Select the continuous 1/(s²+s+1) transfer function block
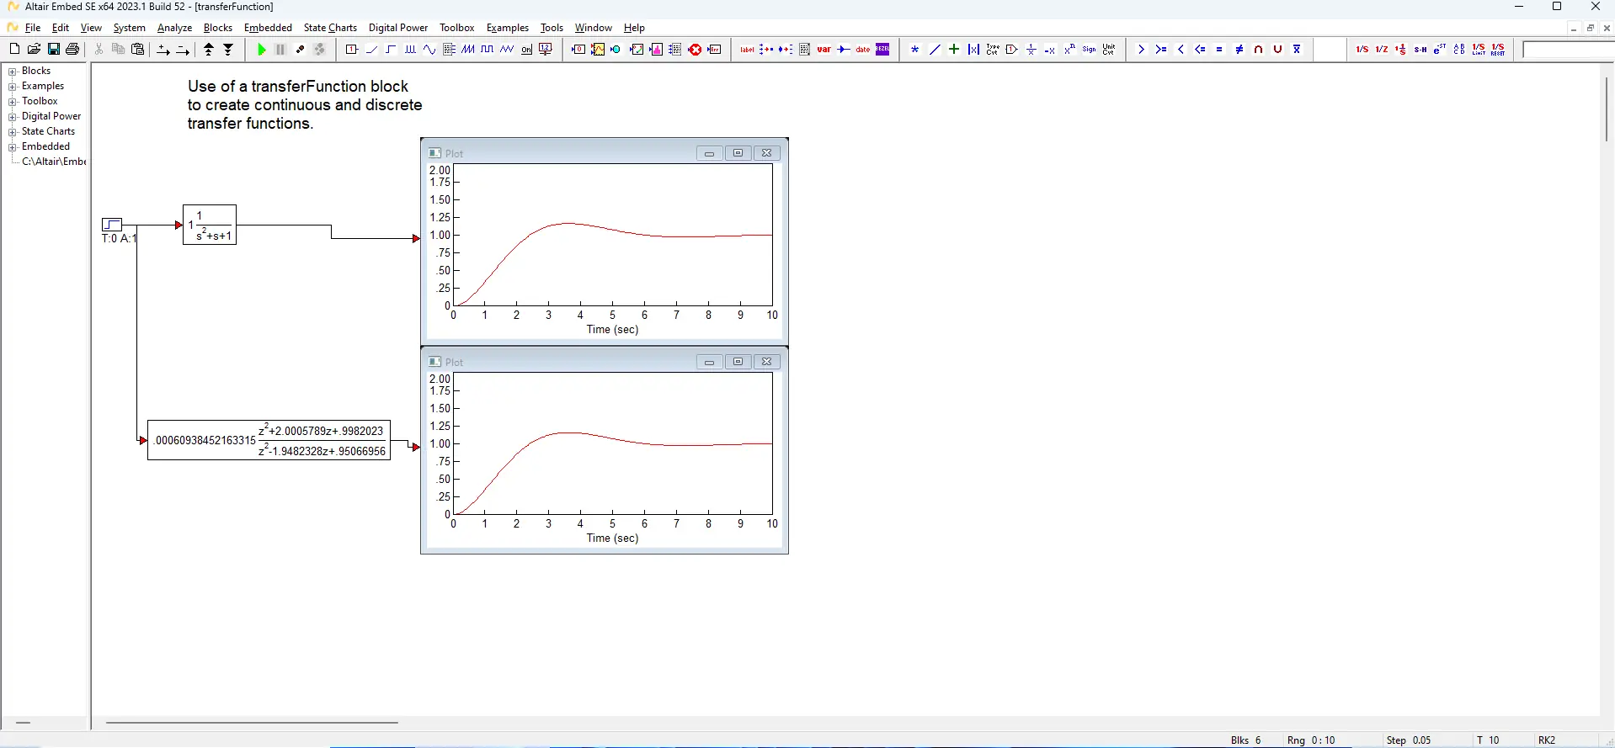This screenshot has height=748, width=1615. point(210,225)
